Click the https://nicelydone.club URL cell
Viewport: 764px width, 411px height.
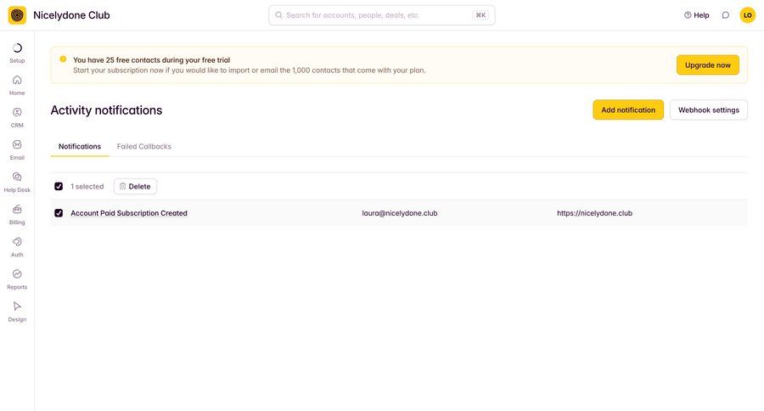click(x=594, y=213)
